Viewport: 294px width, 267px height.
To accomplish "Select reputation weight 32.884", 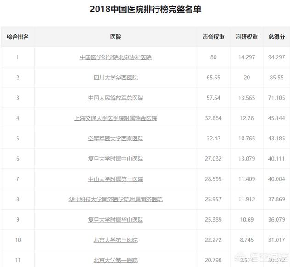I will click(213, 118).
